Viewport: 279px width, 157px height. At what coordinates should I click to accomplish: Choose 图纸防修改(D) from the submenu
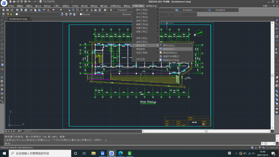tap(170, 53)
